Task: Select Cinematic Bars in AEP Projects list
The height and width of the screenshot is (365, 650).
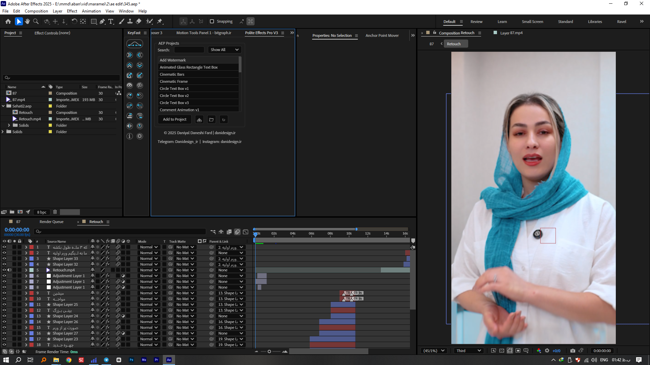Action: click(198, 74)
